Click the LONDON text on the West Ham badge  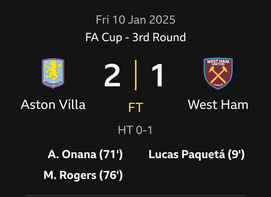tap(218, 85)
